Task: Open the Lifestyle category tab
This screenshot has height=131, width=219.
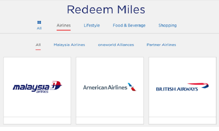Action: pyautogui.click(x=92, y=25)
